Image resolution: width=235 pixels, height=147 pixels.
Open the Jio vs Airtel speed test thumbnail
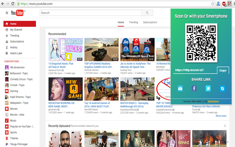tap(137, 50)
